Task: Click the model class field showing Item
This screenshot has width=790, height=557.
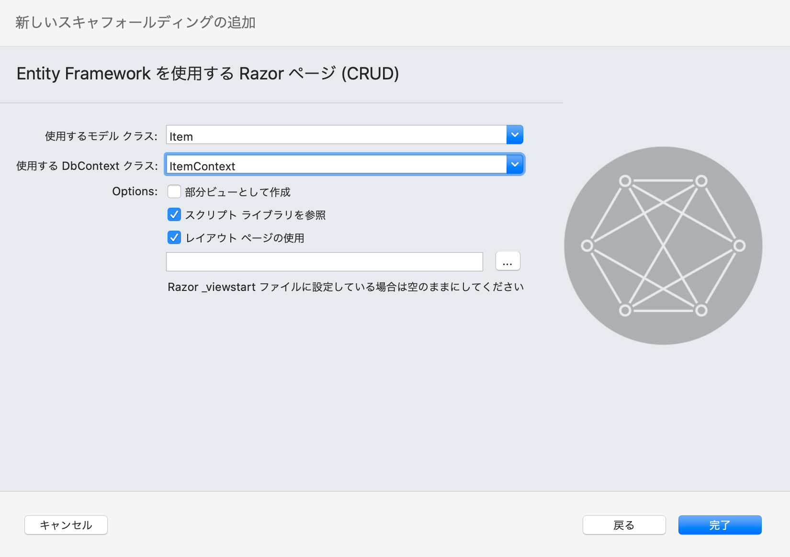Action: click(336, 135)
